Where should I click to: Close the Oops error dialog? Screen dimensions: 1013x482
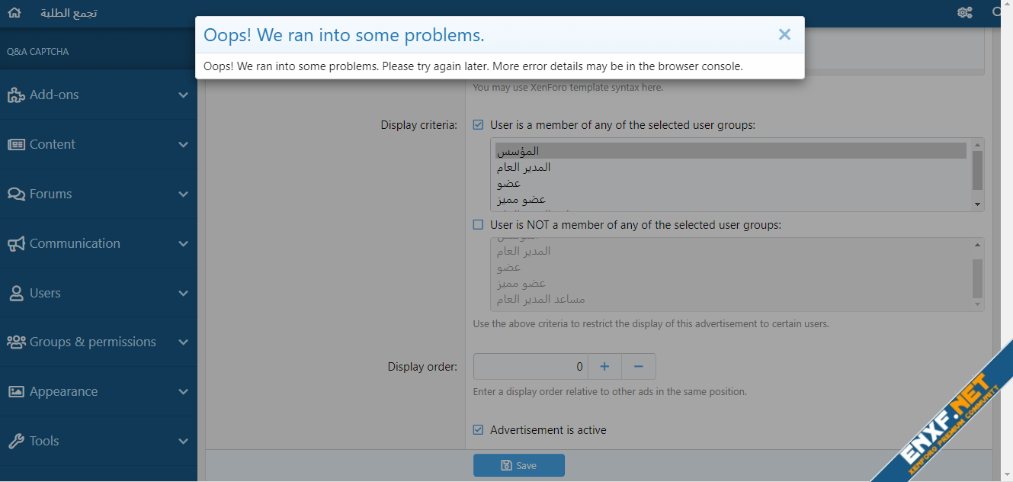point(784,34)
